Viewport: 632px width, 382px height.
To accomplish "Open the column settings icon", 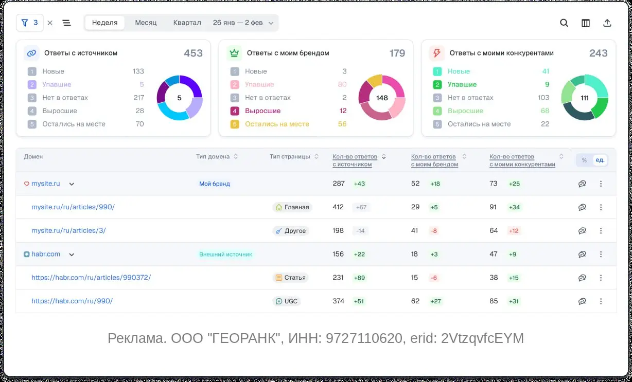I will coord(586,23).
